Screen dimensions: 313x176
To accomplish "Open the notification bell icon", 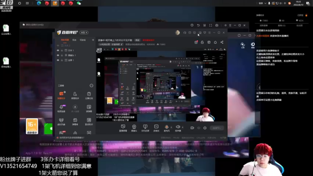I will point(215,42).
